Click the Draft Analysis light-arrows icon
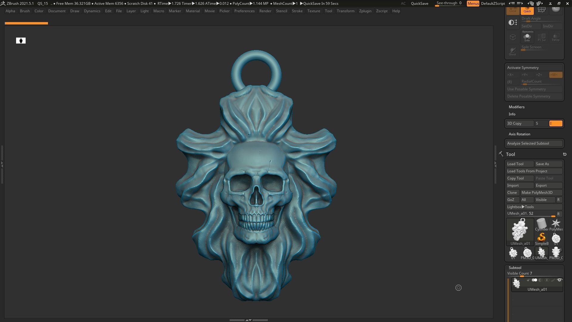The image size is (572, 322). [x=513, y=23]
